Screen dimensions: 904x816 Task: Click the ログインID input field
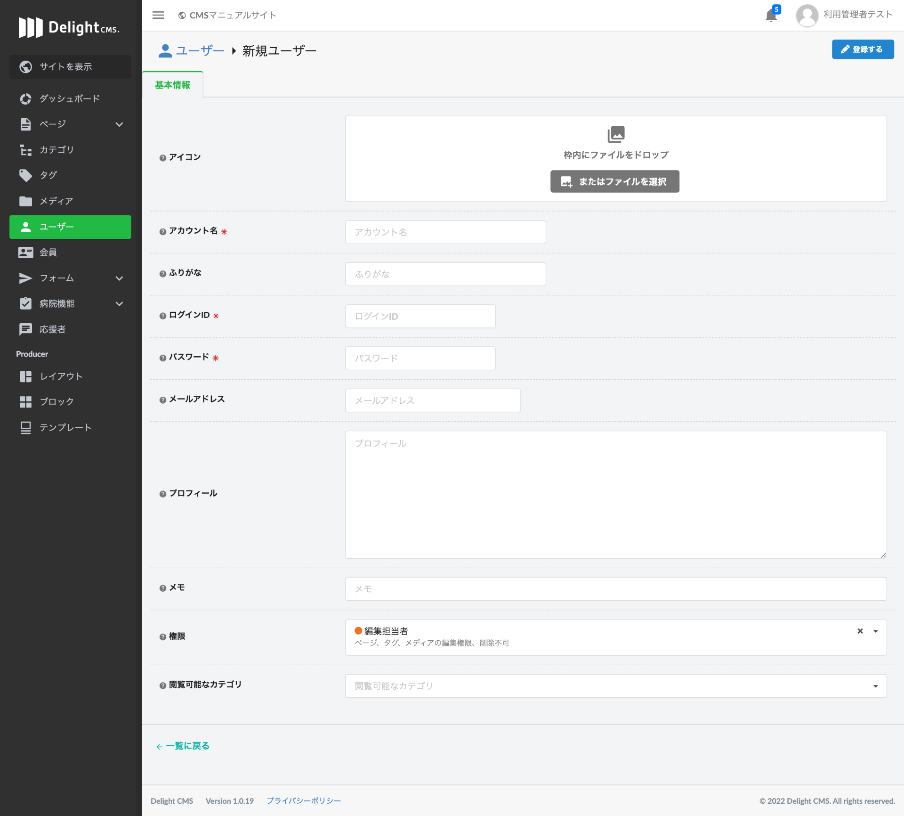click(x=420, y=316)
